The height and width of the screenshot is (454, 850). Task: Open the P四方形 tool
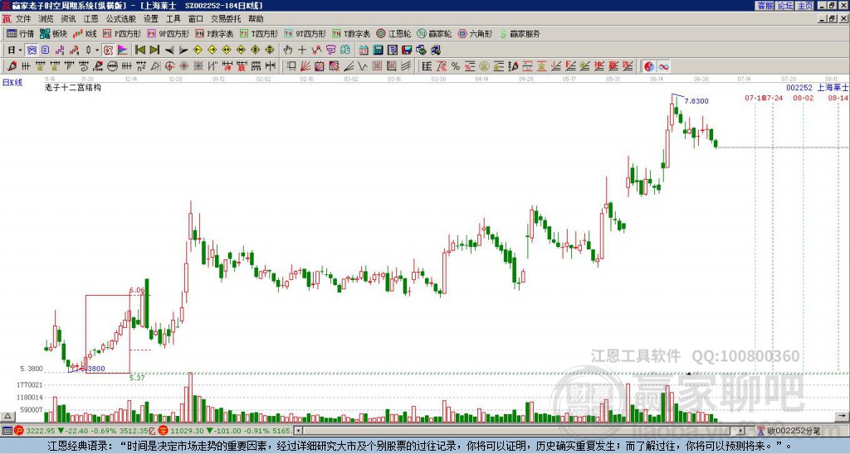[123, 33]
